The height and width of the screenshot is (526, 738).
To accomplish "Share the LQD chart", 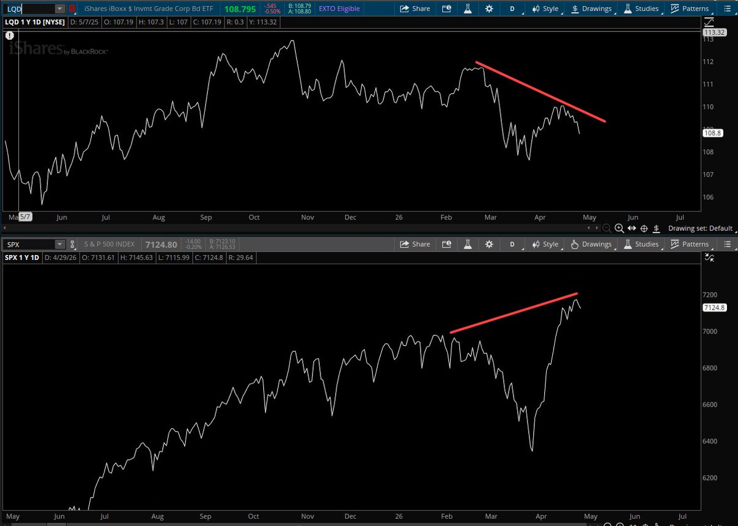I will [415, 9].
